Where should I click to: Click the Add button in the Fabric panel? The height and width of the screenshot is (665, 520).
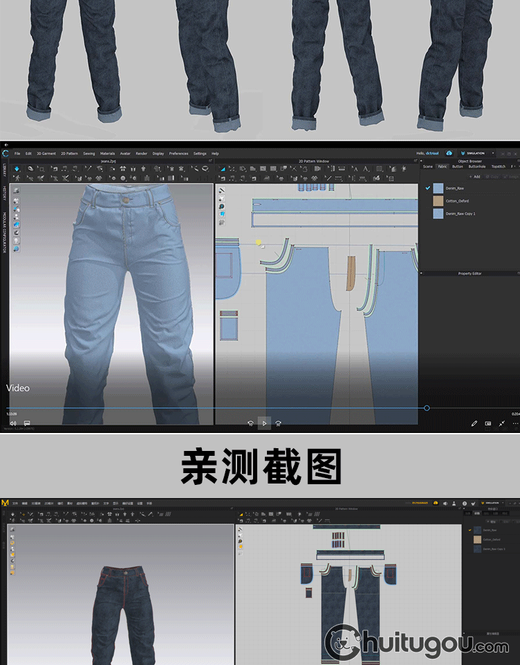pyautogui.click(x=474, y=177)
